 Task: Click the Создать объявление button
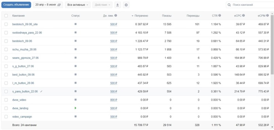click(x=16, y=5)
